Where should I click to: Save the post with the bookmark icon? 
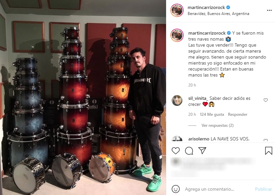tap(268, 151)
